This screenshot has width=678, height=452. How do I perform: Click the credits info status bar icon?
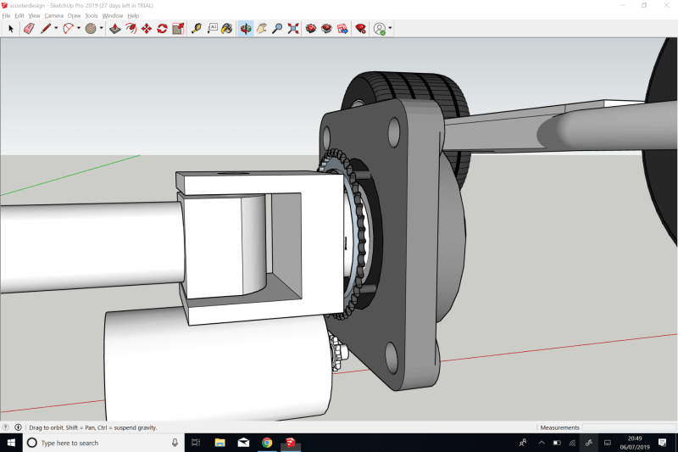pyautogui.click(x=18, y=427)
